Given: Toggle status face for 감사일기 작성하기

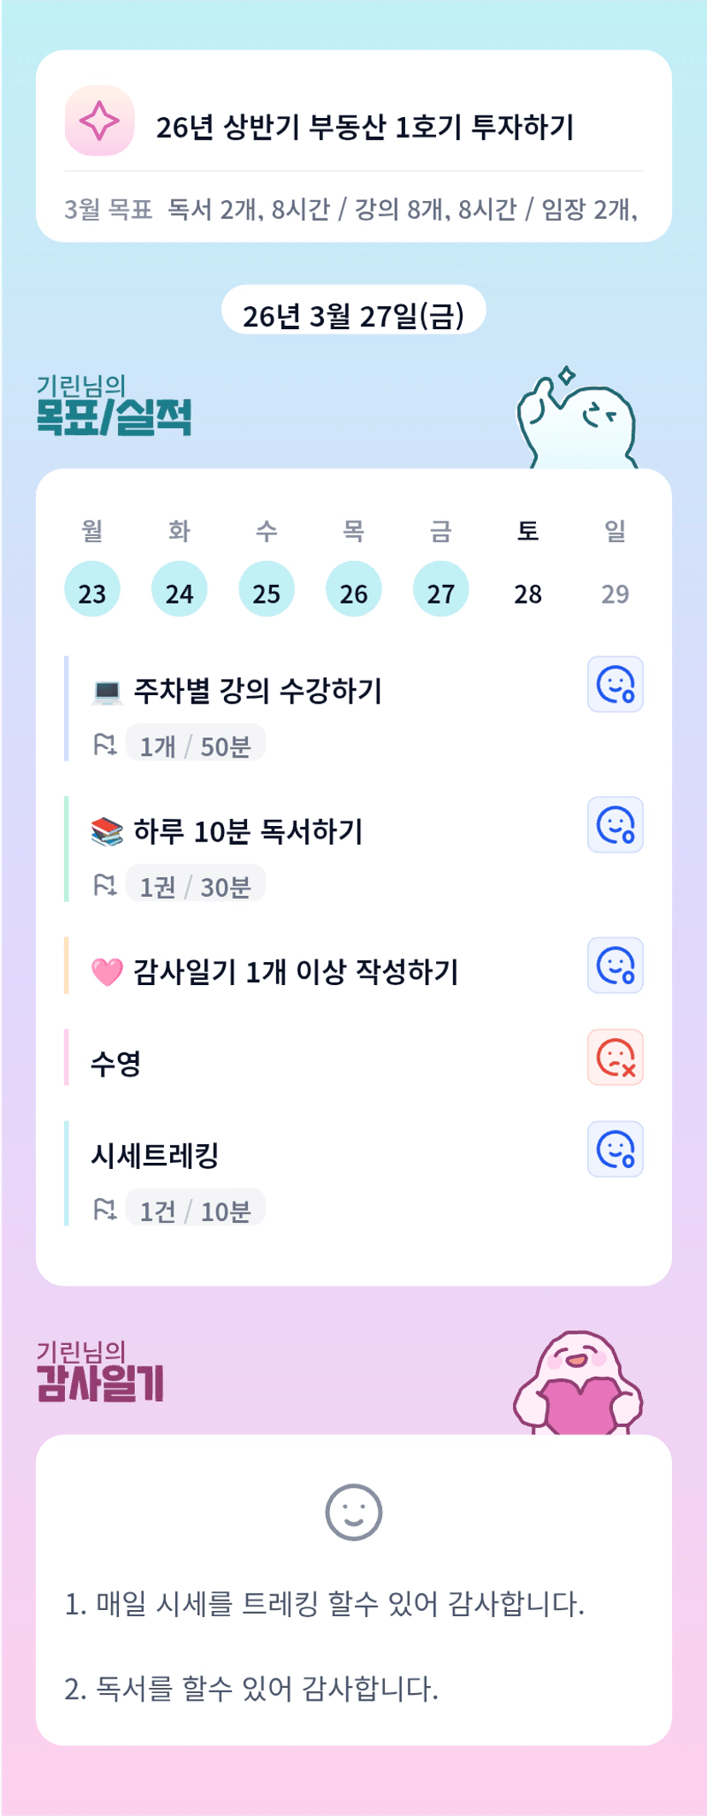Looking at the screenshot, I should [x=615, y=965].
